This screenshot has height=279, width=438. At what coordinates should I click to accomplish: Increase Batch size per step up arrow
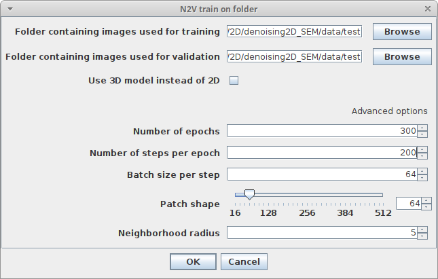click(x=422, y=172)
